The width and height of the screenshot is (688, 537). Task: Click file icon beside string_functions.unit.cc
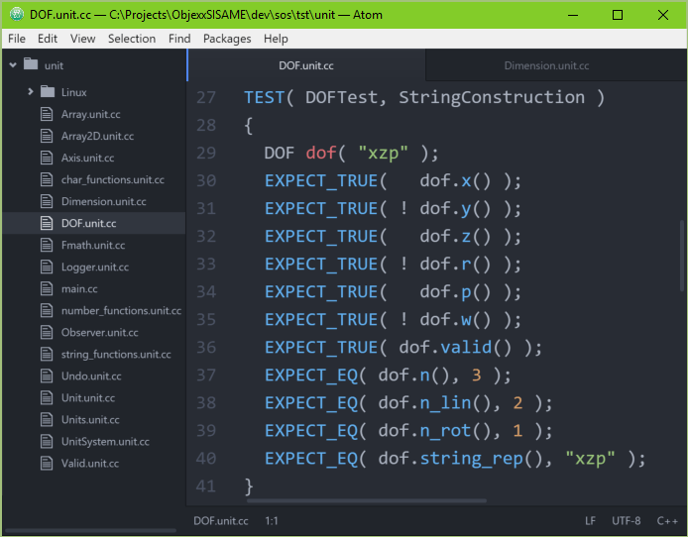coord(47,354)
